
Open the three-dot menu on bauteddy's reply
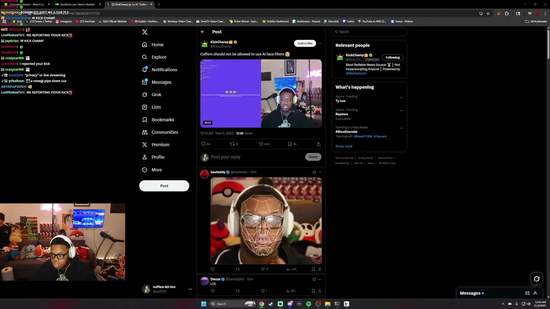point(319,172)
